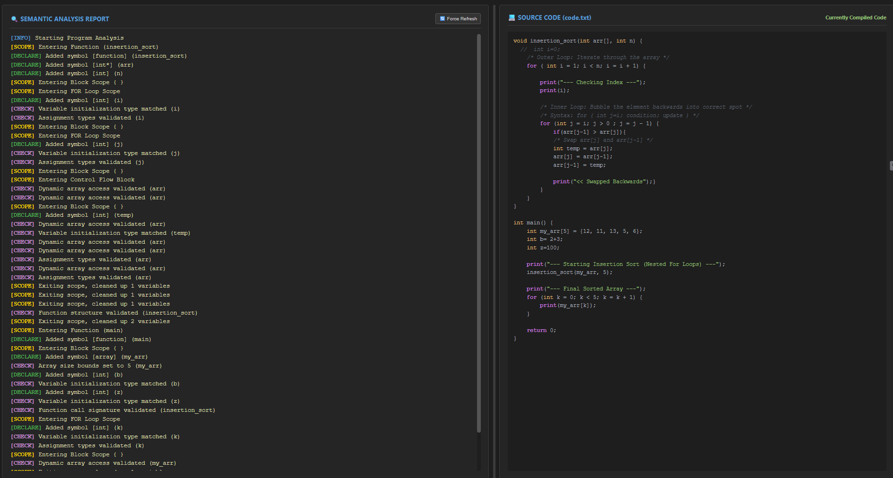Click the SEMANTIC ANALYSIS REPORT heading
The width and height of the screenshot is (893, 478).
click(x=65, y=19)
